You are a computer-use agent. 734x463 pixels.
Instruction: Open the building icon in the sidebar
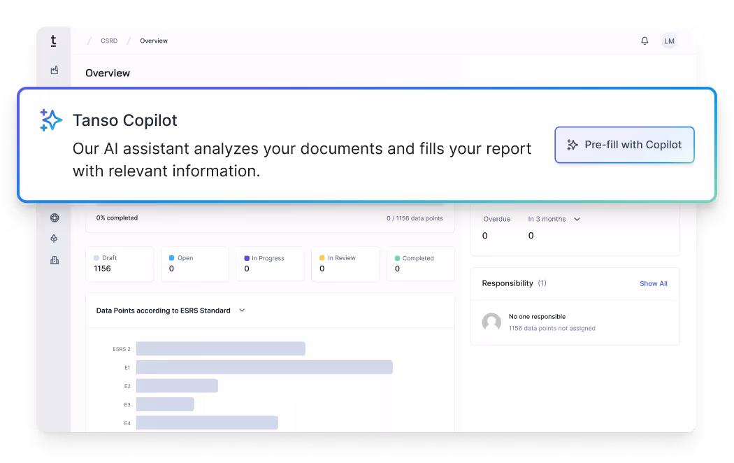click(x=55, y=259)
